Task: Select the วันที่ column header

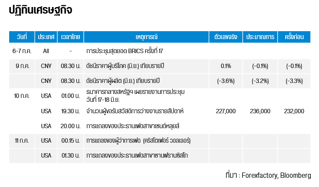Action: (22, 37)
